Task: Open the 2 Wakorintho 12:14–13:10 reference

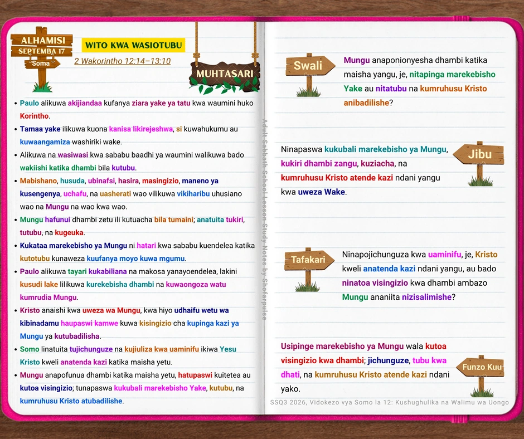Action: [x=122, y=61]
